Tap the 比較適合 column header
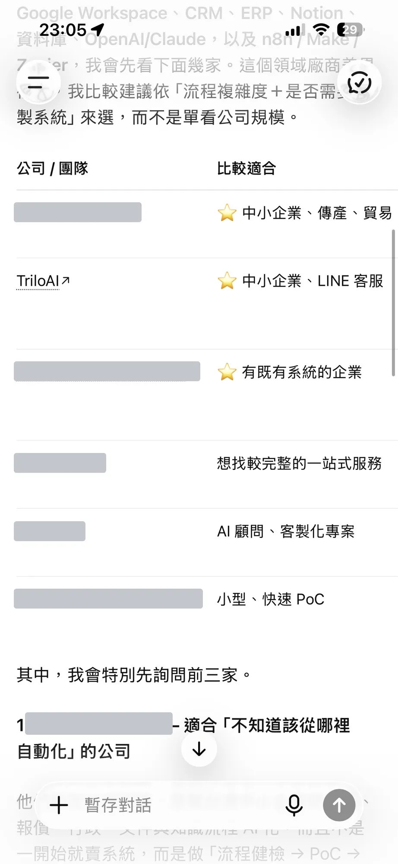The height and width of the screenshot is (864, 398). (x=246, y=168)
